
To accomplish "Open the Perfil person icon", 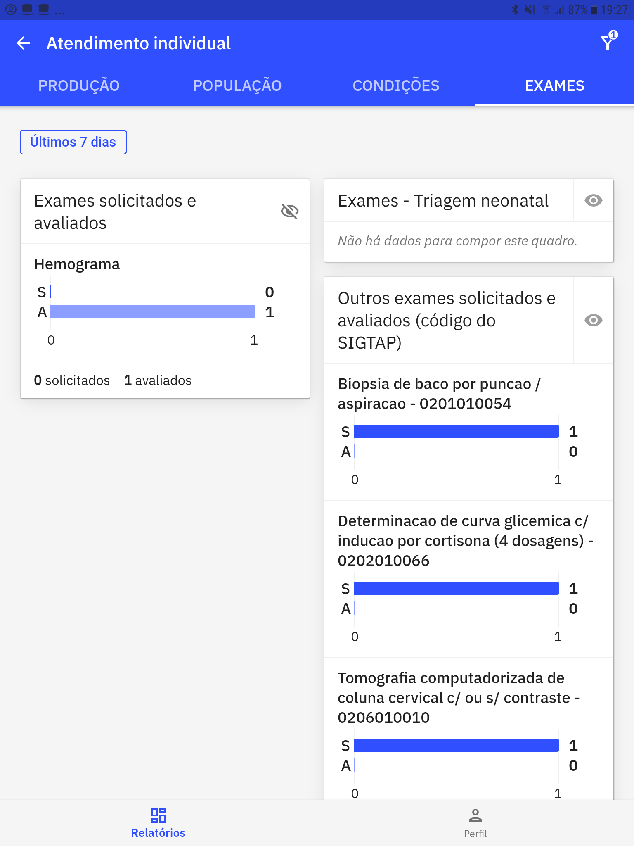I will click(475, 815).
